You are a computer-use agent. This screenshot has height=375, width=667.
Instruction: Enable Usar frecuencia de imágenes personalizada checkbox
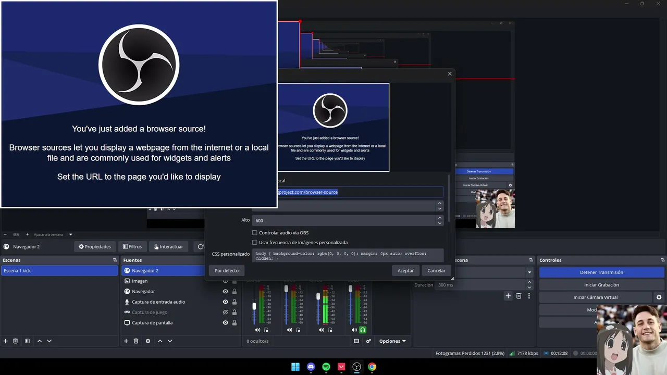(x=255, y=242)
